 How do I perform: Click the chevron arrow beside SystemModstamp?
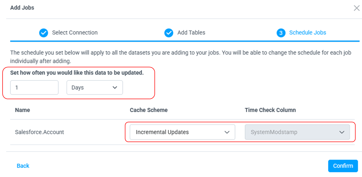pos(342,132)
